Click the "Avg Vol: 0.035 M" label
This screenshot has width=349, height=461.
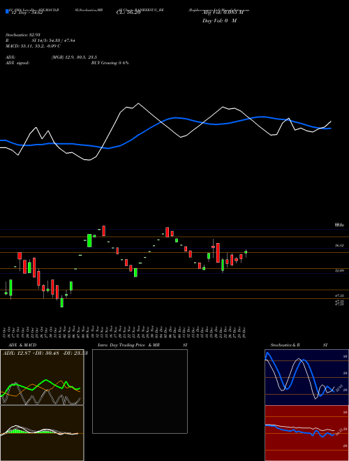223,13
